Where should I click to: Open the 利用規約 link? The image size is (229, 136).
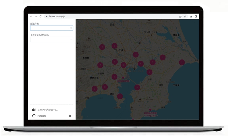pos(42,116)
